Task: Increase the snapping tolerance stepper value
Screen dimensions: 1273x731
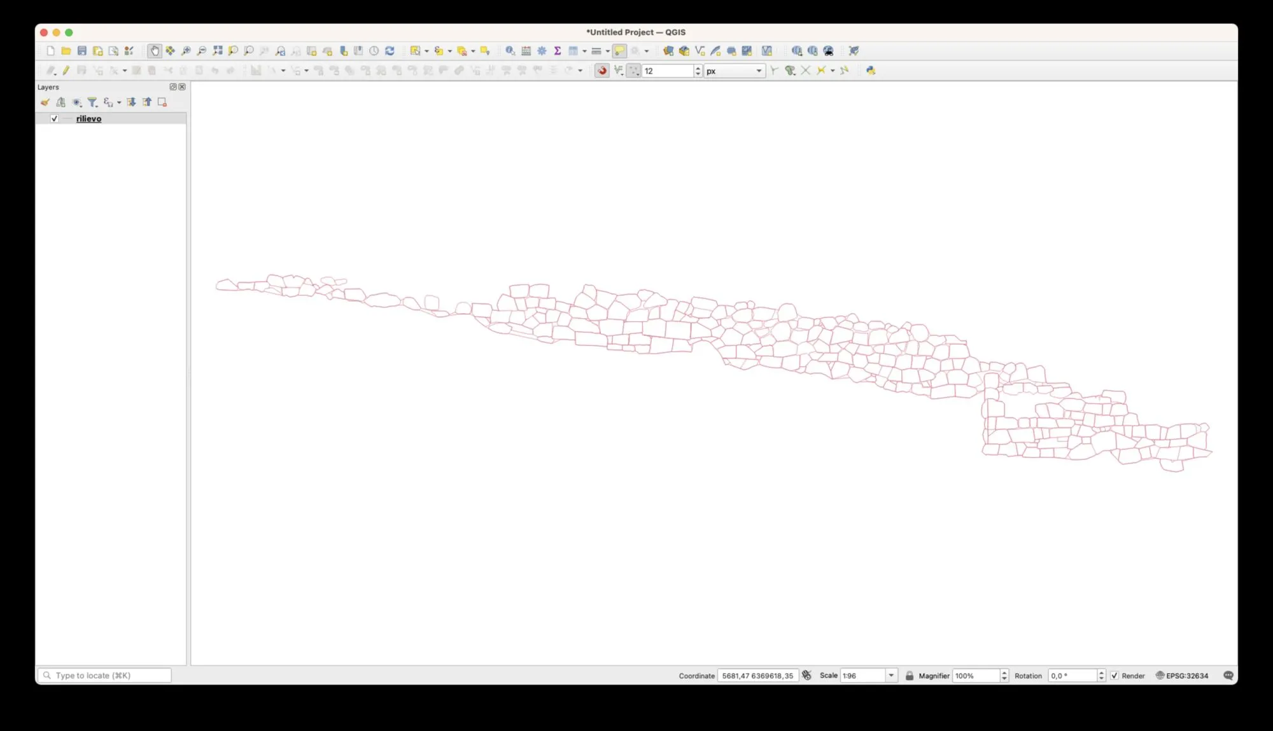Action: point(698,68)
